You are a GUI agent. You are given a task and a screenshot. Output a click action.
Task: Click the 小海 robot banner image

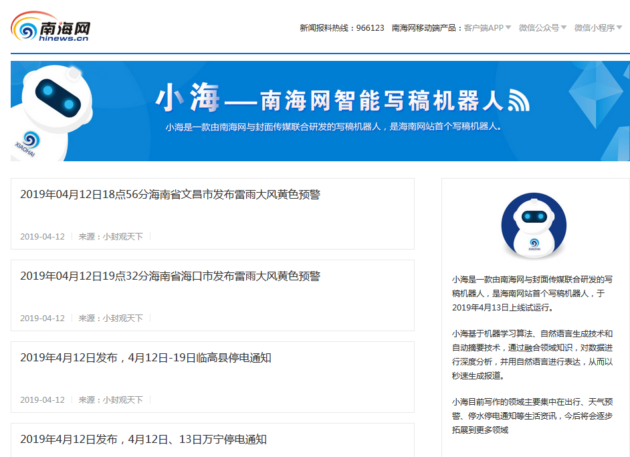(320, 111)
